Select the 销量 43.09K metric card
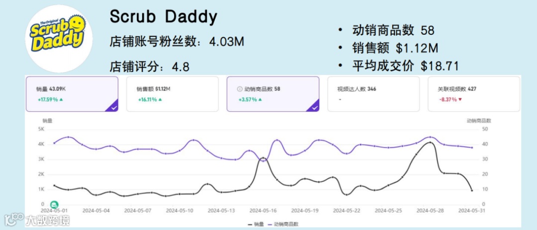Image resolution: width=537 pixels, height=230 pixels. [72, 94]
